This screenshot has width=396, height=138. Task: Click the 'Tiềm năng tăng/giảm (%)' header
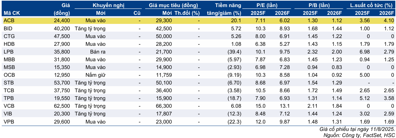[x=224, y=9]
